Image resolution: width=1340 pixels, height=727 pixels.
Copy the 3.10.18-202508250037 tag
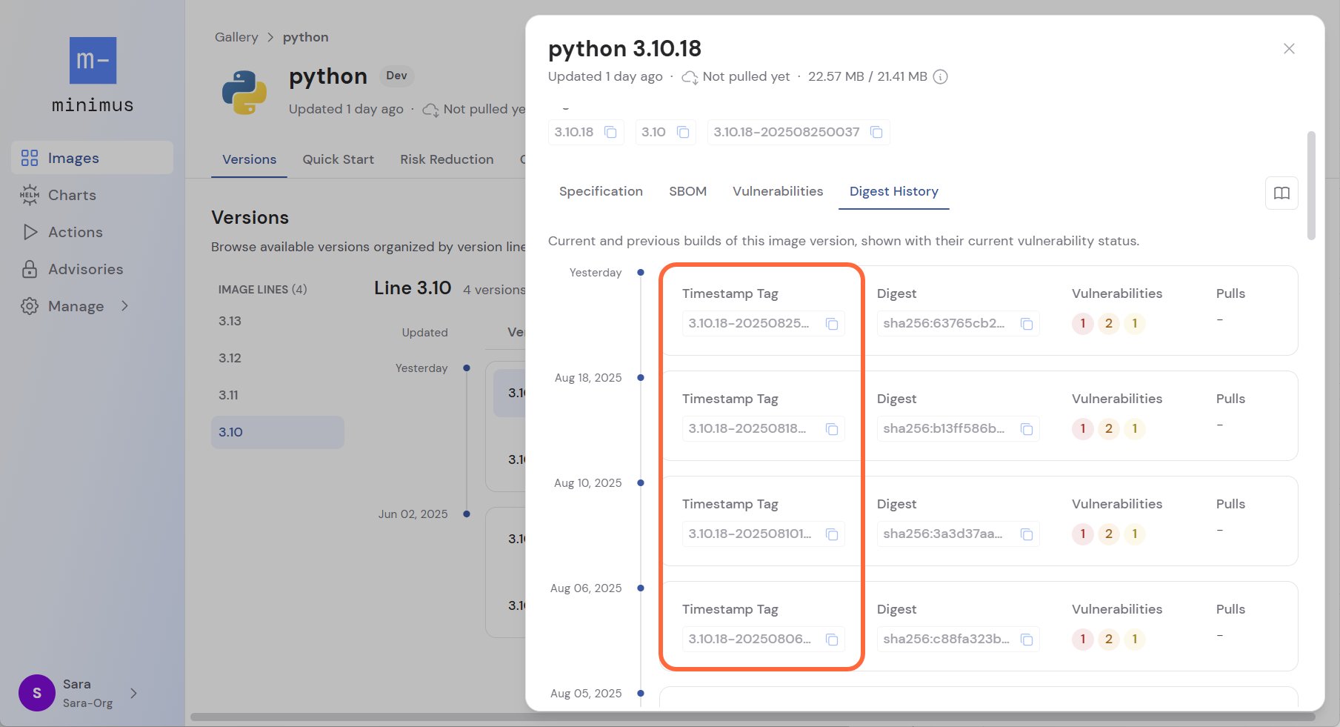point(876,132)
